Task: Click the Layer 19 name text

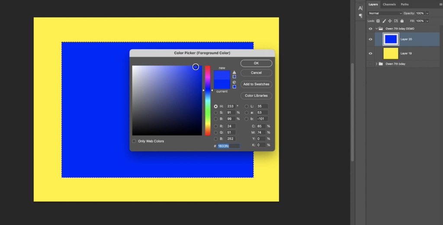Action: tap(406, 53)
